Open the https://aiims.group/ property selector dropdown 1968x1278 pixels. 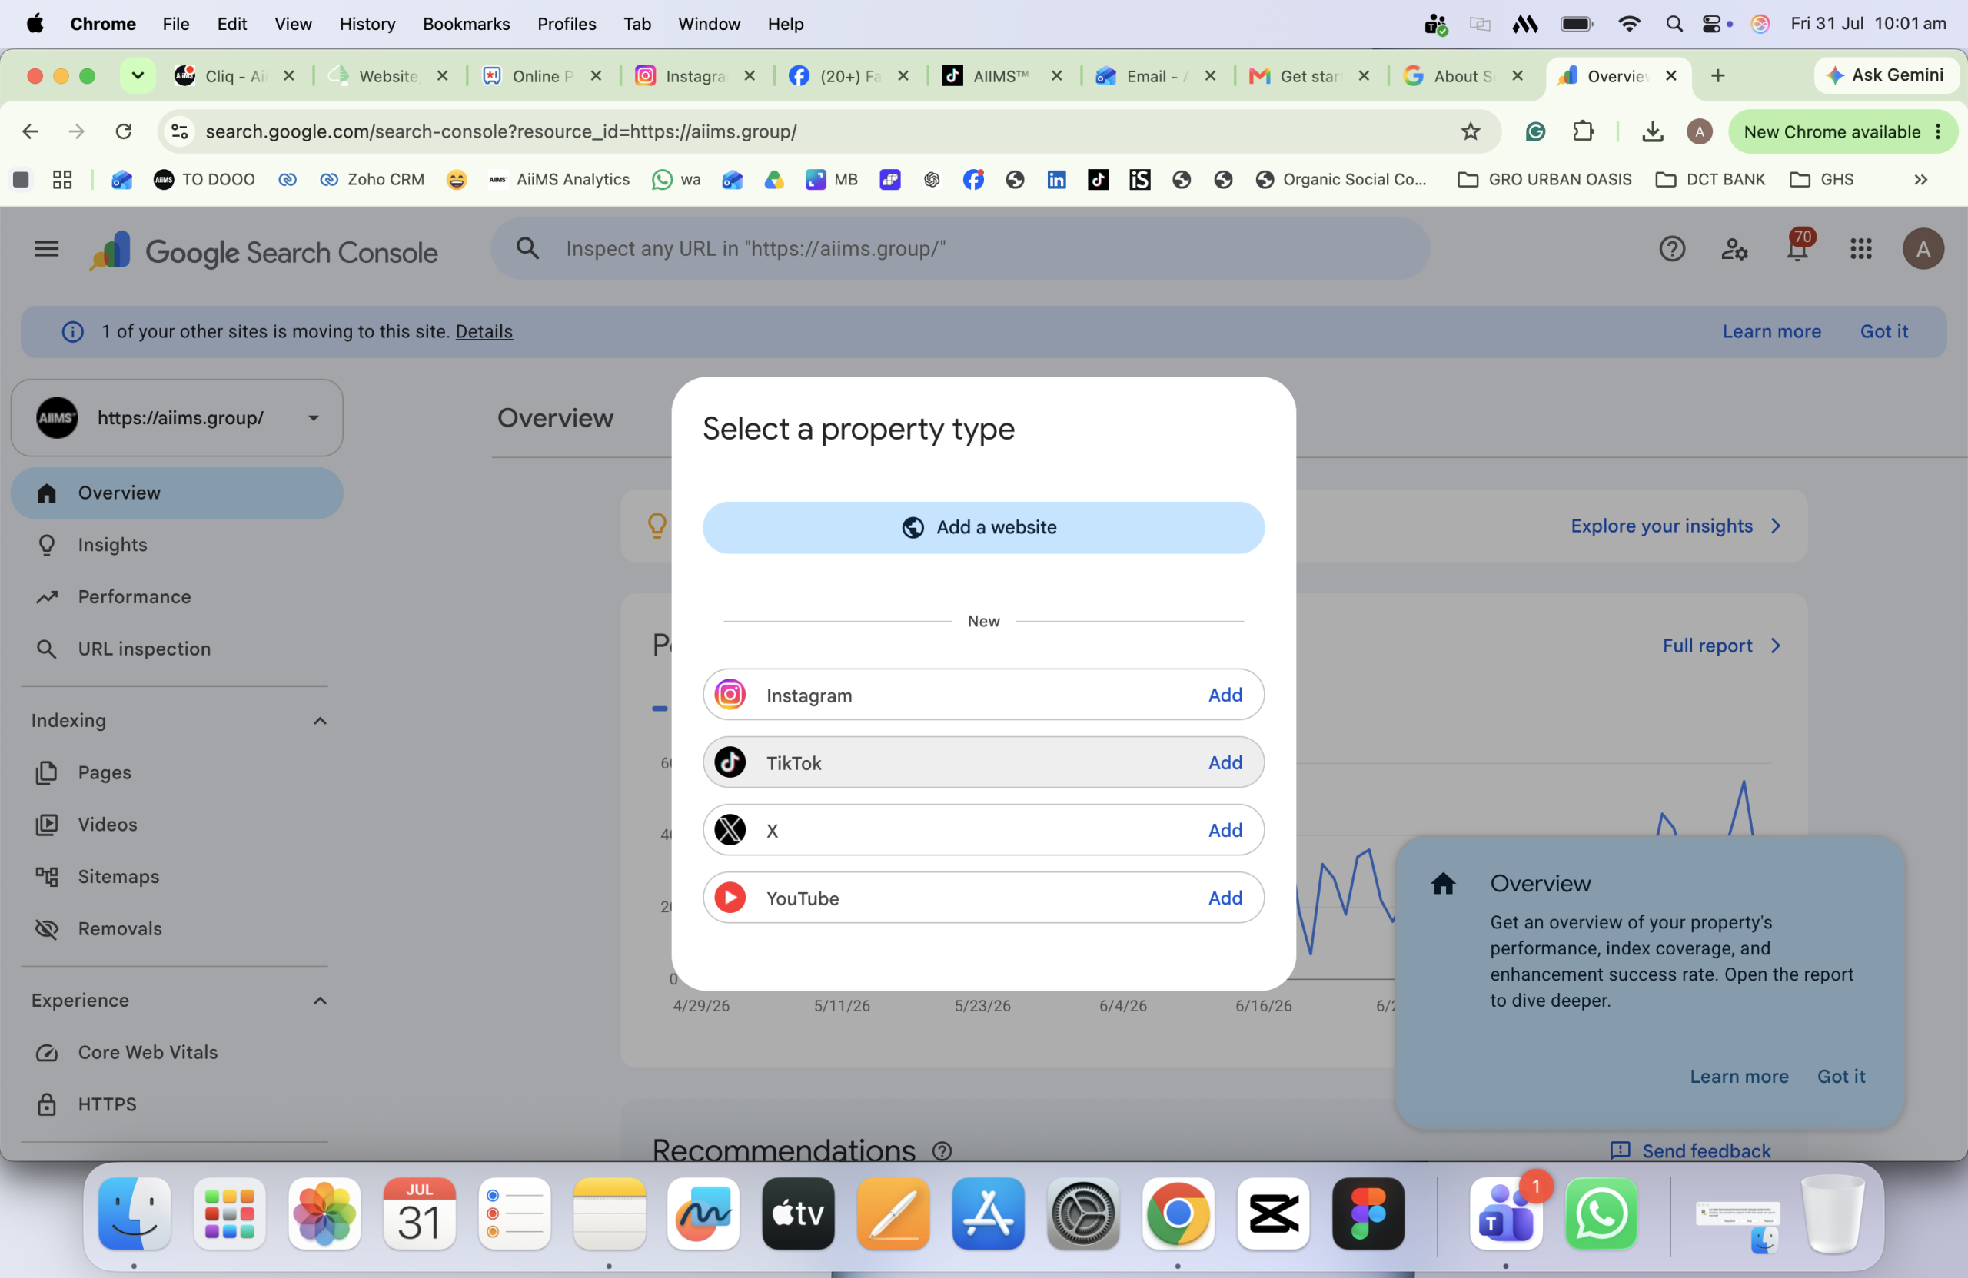[x=177, y=417]
